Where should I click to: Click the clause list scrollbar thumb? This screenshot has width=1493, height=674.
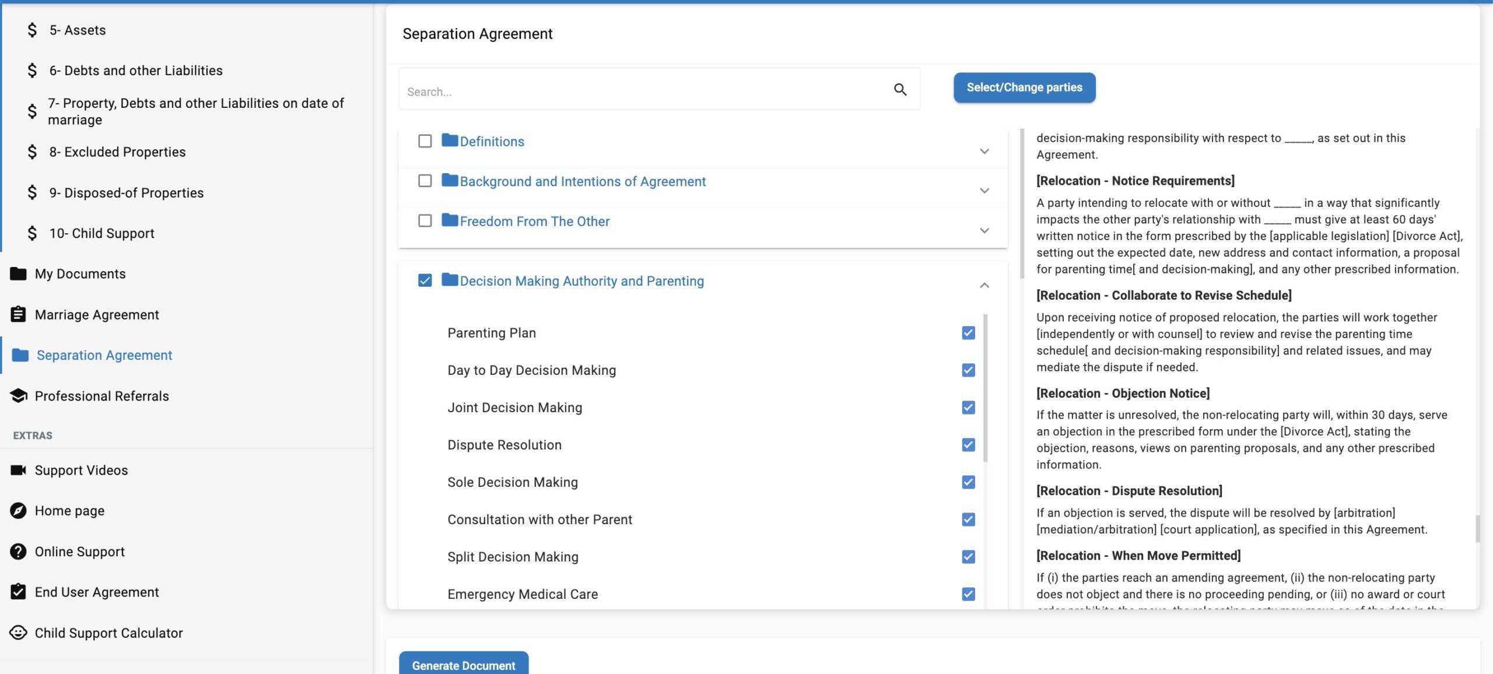[985, 388]
